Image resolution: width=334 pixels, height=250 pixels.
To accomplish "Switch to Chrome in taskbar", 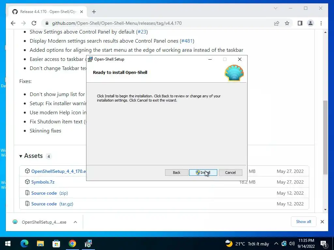I will tap(72, 243).
